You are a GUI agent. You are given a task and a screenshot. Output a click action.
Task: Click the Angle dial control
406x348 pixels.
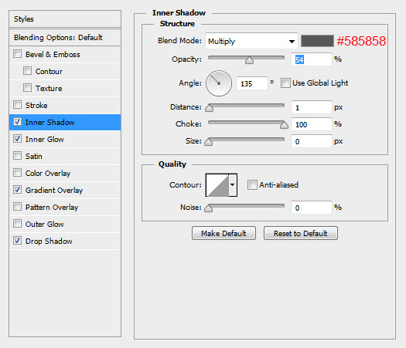(219, 83)
